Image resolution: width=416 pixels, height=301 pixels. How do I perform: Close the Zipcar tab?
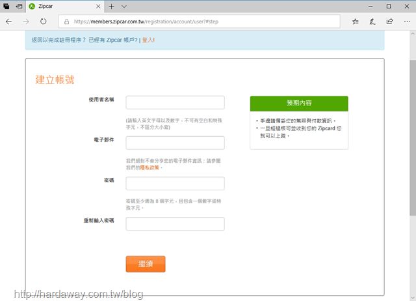pos(98,7)
